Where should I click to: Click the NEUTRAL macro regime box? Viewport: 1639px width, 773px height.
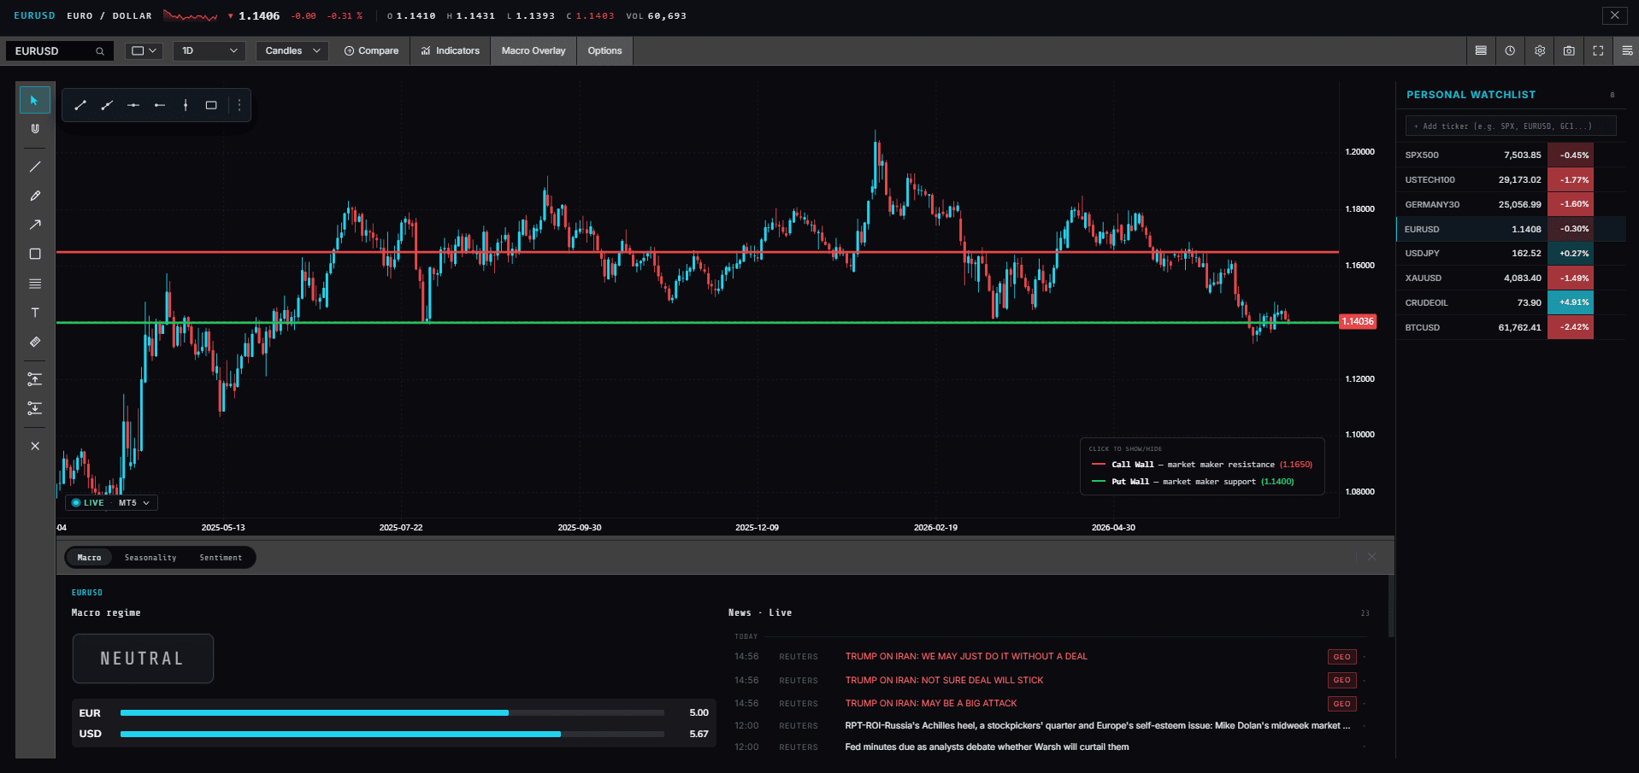[143, 659]
